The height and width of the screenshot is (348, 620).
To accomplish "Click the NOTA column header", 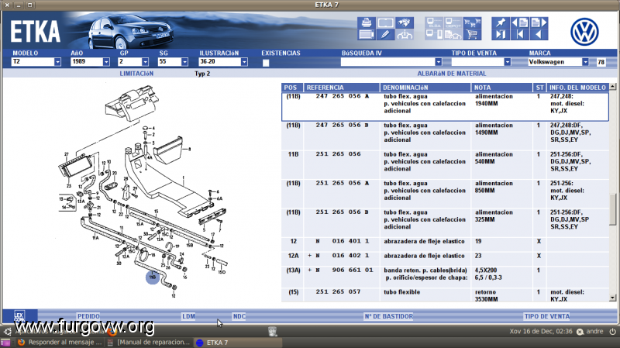I will 501,88.
